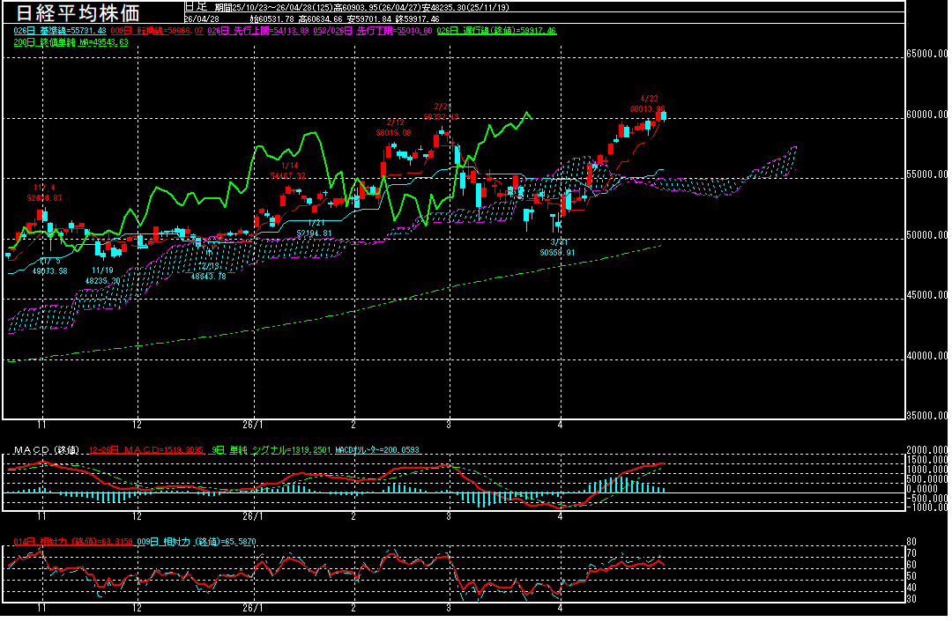Click the 60000.00 price axis label

(929, 115)
